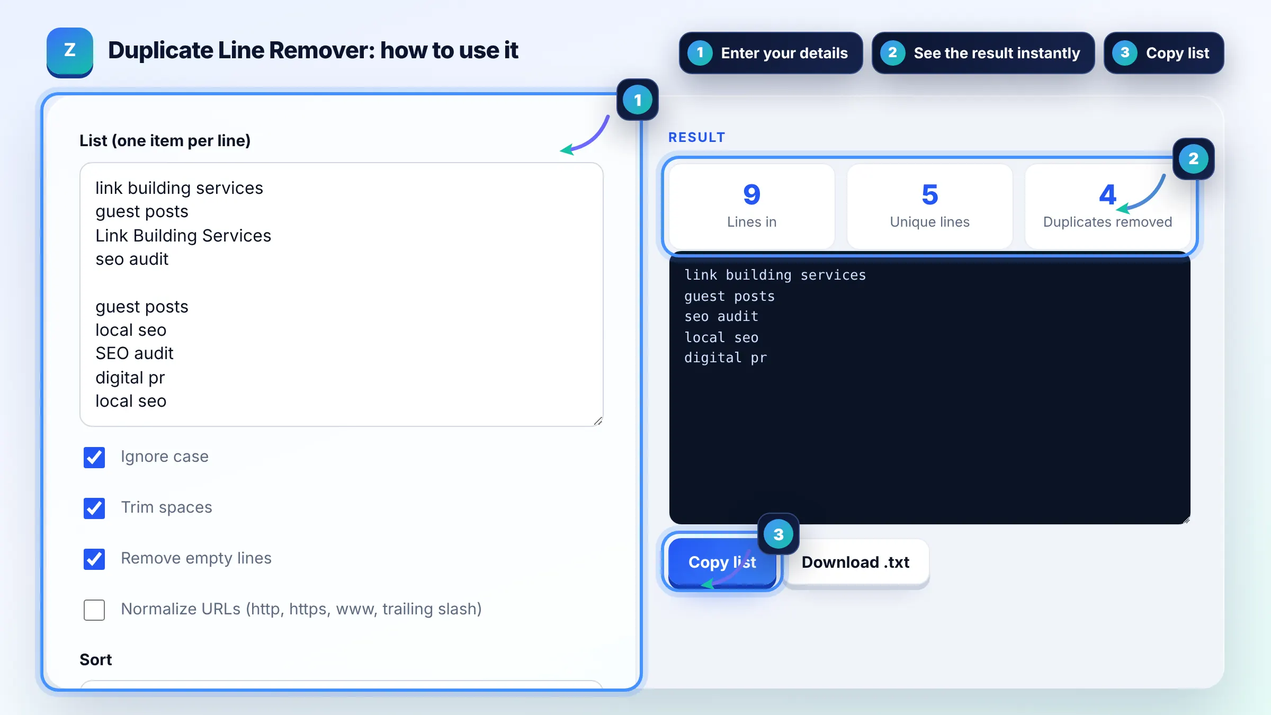
Task: Enable Normalize URLs checkbox
Action: click(94, 610)
